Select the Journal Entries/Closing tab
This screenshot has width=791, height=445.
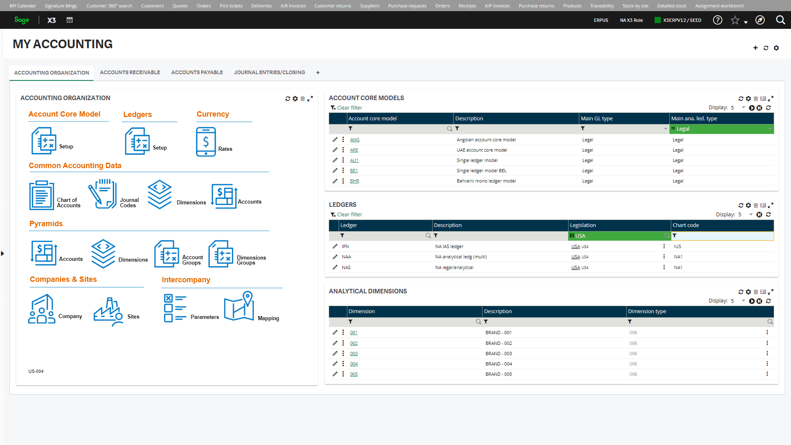click(269, 72)
